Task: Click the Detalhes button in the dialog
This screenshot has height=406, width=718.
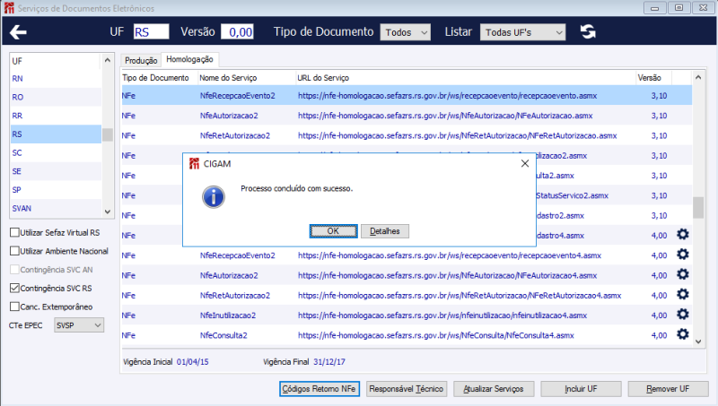Action: [385, 231]
